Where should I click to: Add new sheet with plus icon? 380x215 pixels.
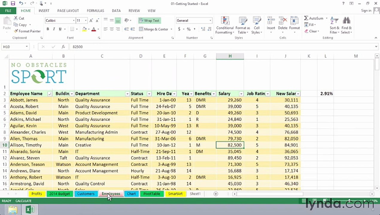click(x=215, y=194)
